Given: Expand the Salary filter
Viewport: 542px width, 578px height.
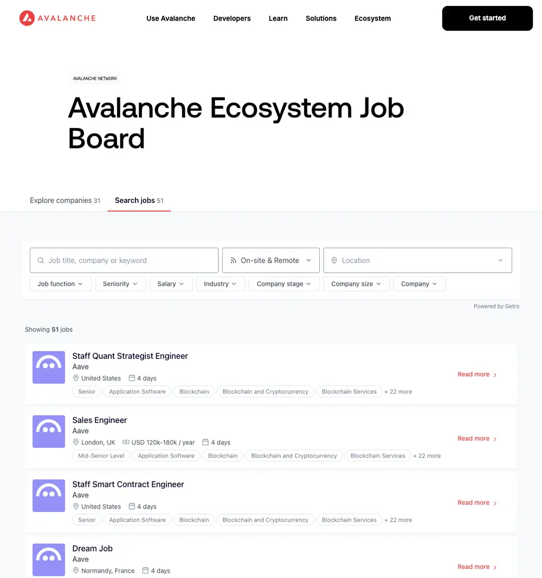Looking at the screenshot, I should click(x=171, y=284).
